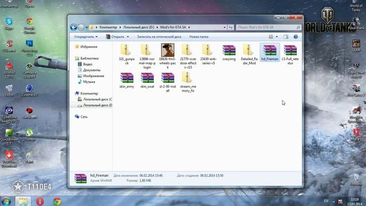
Task: Open the Alcohol 120% desktop shortcut
Action: (x=9, y=70)
